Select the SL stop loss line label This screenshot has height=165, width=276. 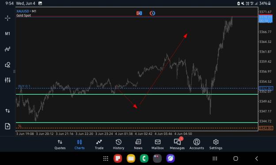click(20, 126)
